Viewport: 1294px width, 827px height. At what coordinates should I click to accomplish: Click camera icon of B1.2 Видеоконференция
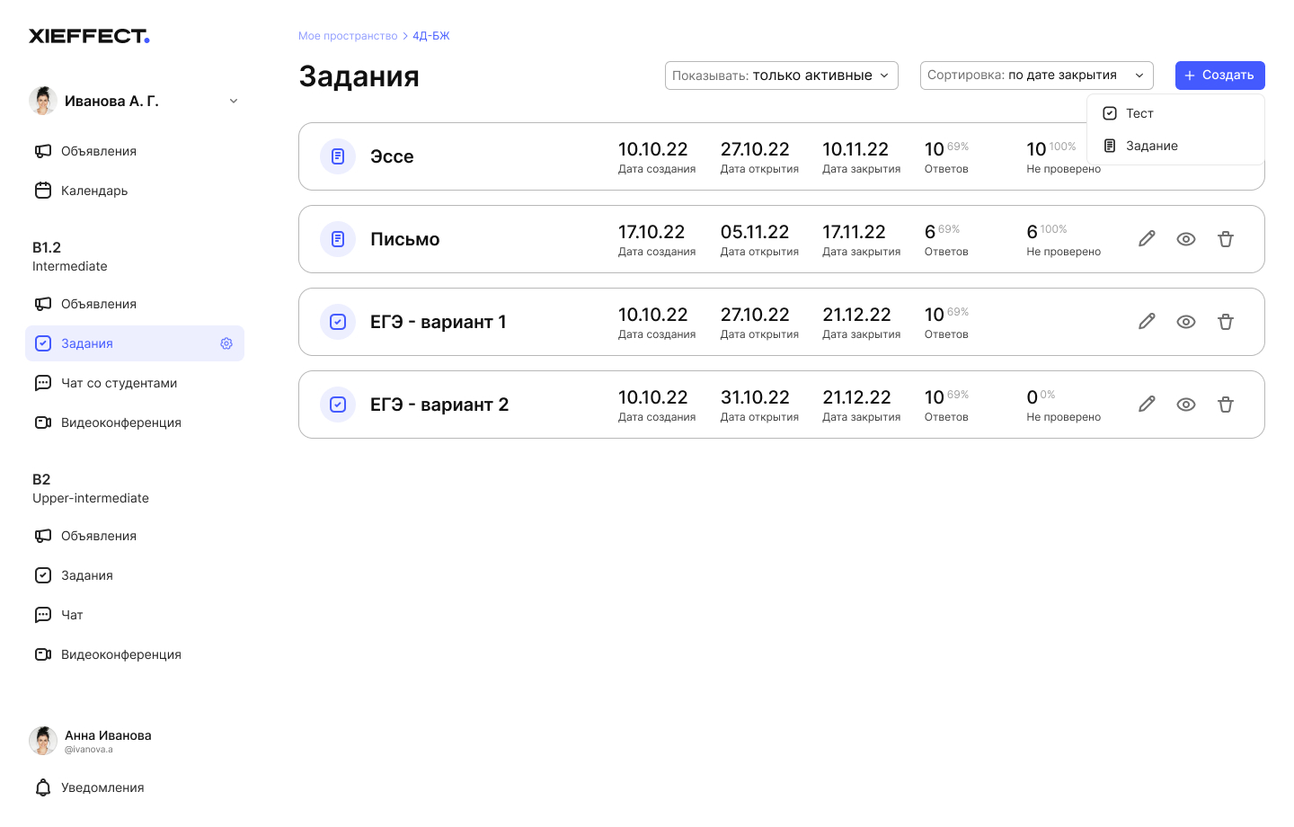[x=43, y=422]
